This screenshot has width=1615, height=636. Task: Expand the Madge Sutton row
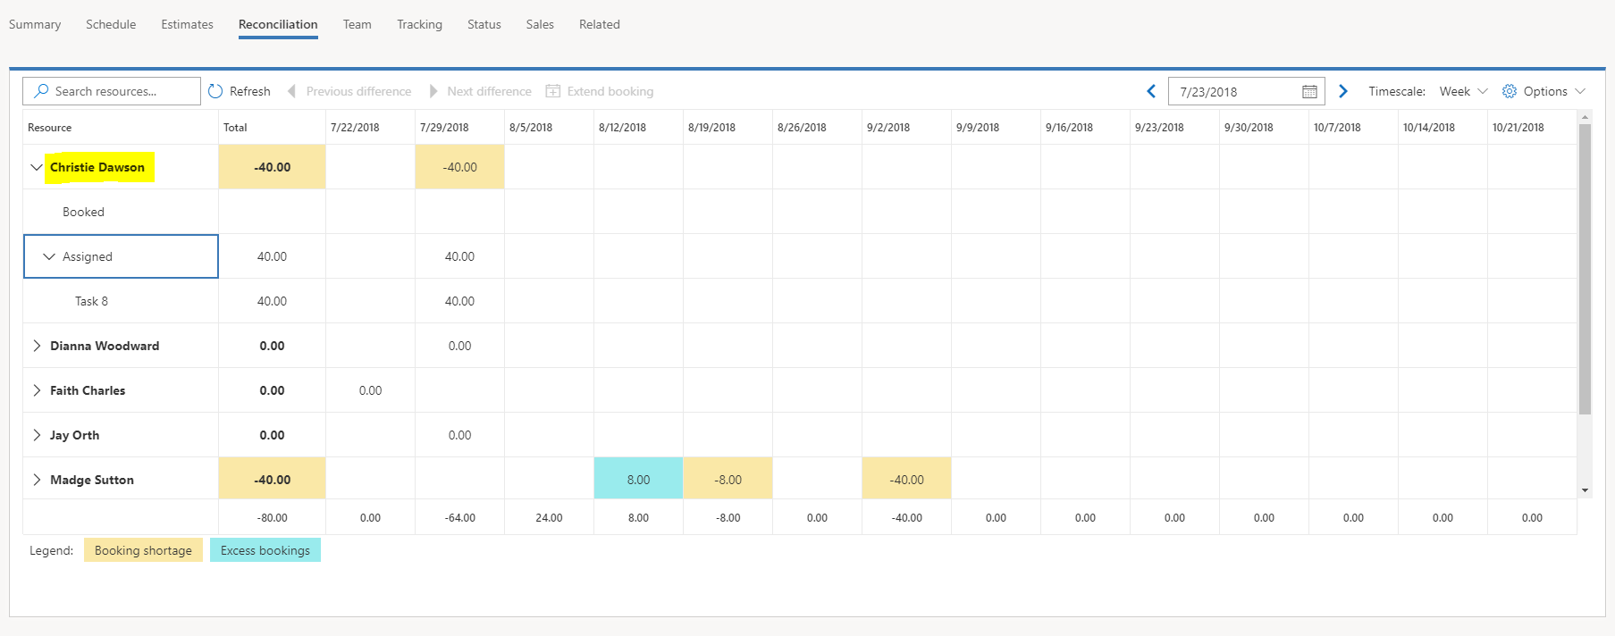point(37,480)
